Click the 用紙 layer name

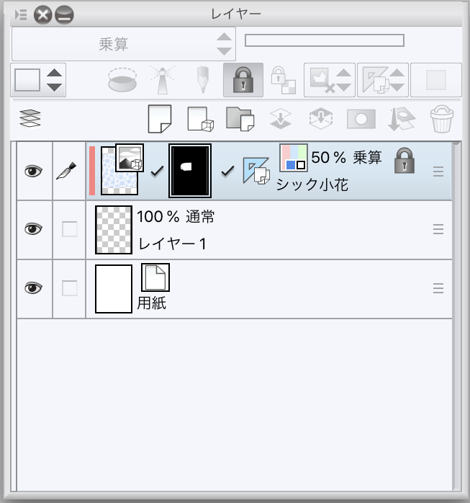[152, 303]
